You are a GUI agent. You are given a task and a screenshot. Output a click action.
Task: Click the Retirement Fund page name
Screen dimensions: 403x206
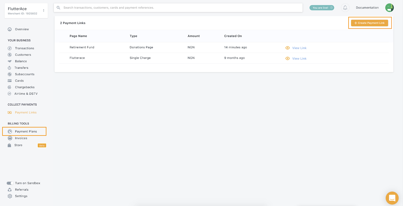82,47
